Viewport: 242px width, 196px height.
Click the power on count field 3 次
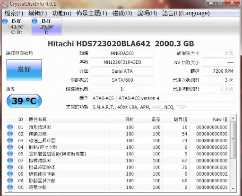point(218,80)
